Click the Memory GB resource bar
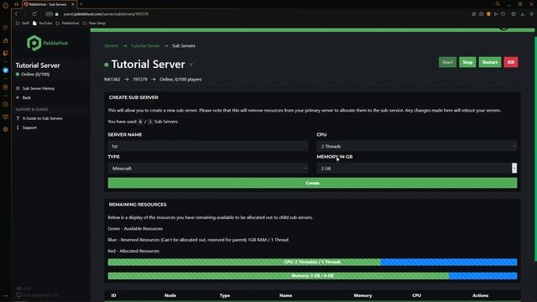 [312, 276]
